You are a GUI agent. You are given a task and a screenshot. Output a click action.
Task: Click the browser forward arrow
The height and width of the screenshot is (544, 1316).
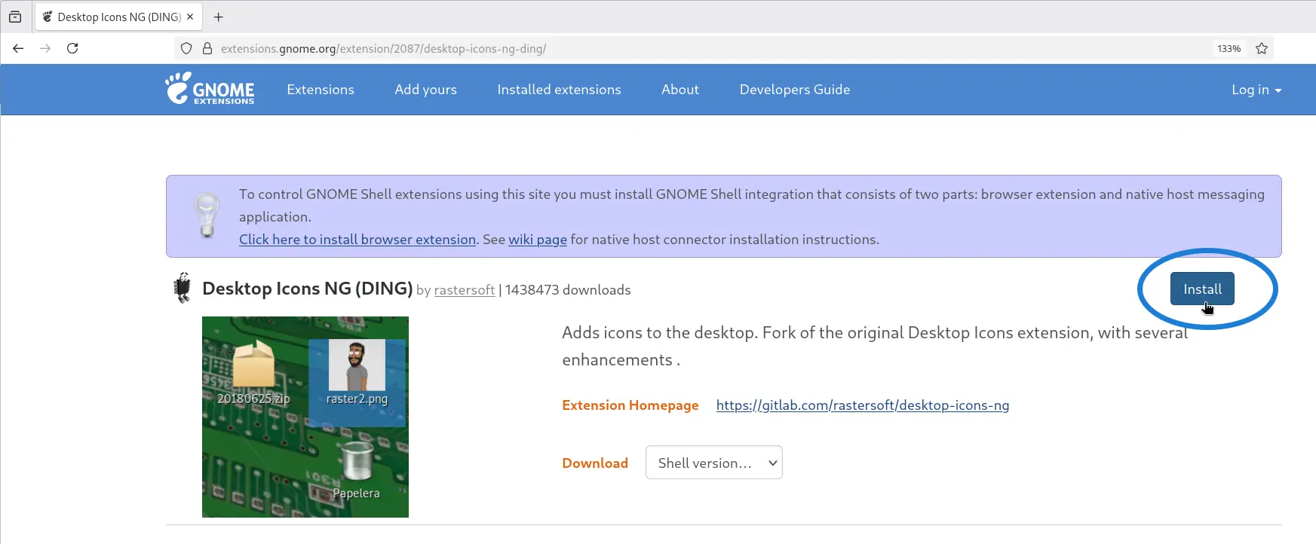pos(45,48)
